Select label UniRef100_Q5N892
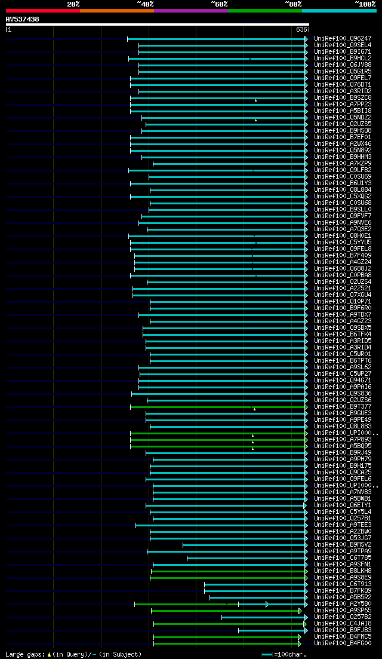Screen dimensions: 382x659 click(x=343, y=151)
